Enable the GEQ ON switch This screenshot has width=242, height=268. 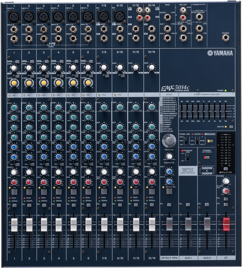click(x=231, y=127)
